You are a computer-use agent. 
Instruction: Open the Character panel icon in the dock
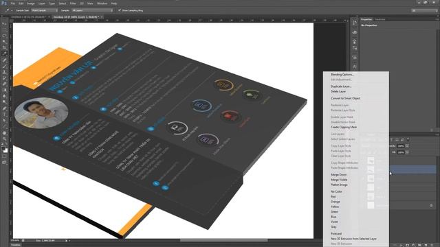pyautogui.click(x=355, y=67)
